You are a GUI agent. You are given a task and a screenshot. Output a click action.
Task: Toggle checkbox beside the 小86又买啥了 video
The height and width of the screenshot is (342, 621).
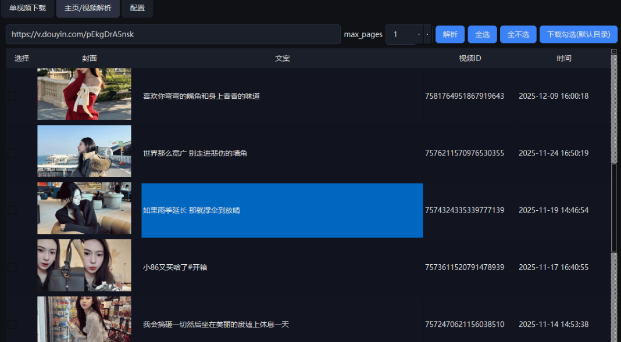coord(12,268)
